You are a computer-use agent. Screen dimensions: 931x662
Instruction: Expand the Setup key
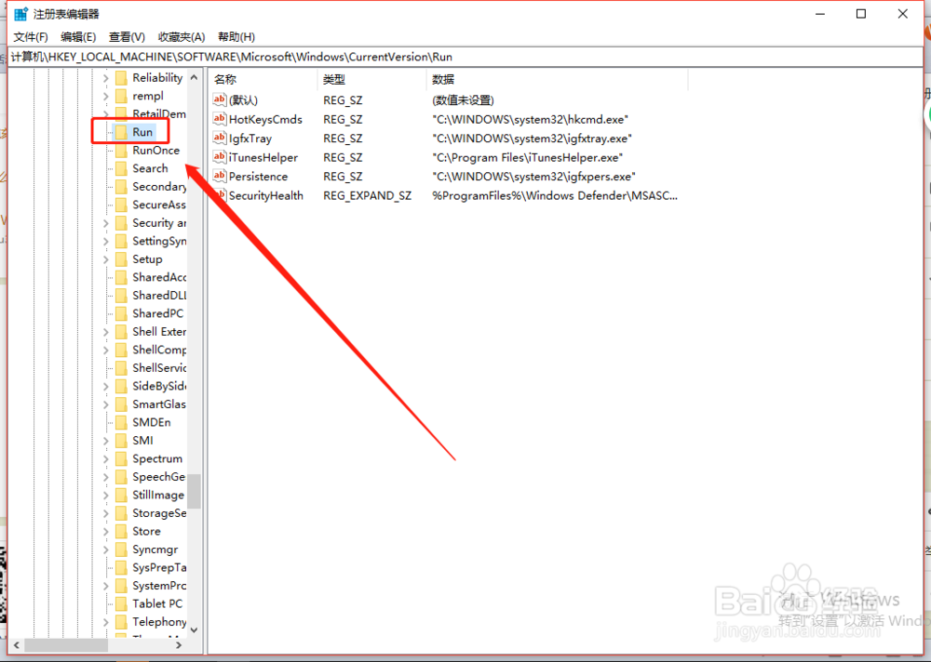[x=106, y=259]
